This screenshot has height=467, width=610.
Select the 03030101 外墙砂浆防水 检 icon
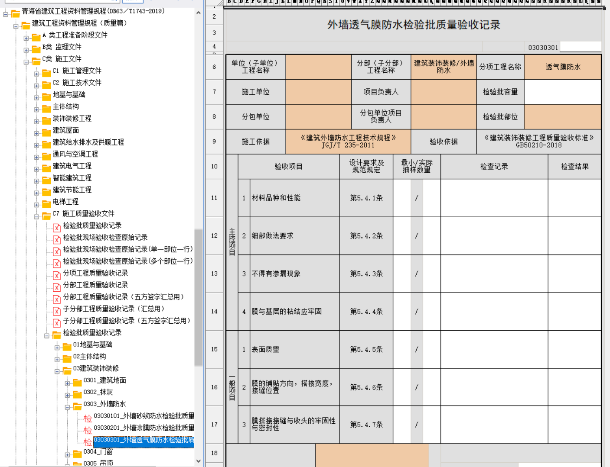coord(88,417)
